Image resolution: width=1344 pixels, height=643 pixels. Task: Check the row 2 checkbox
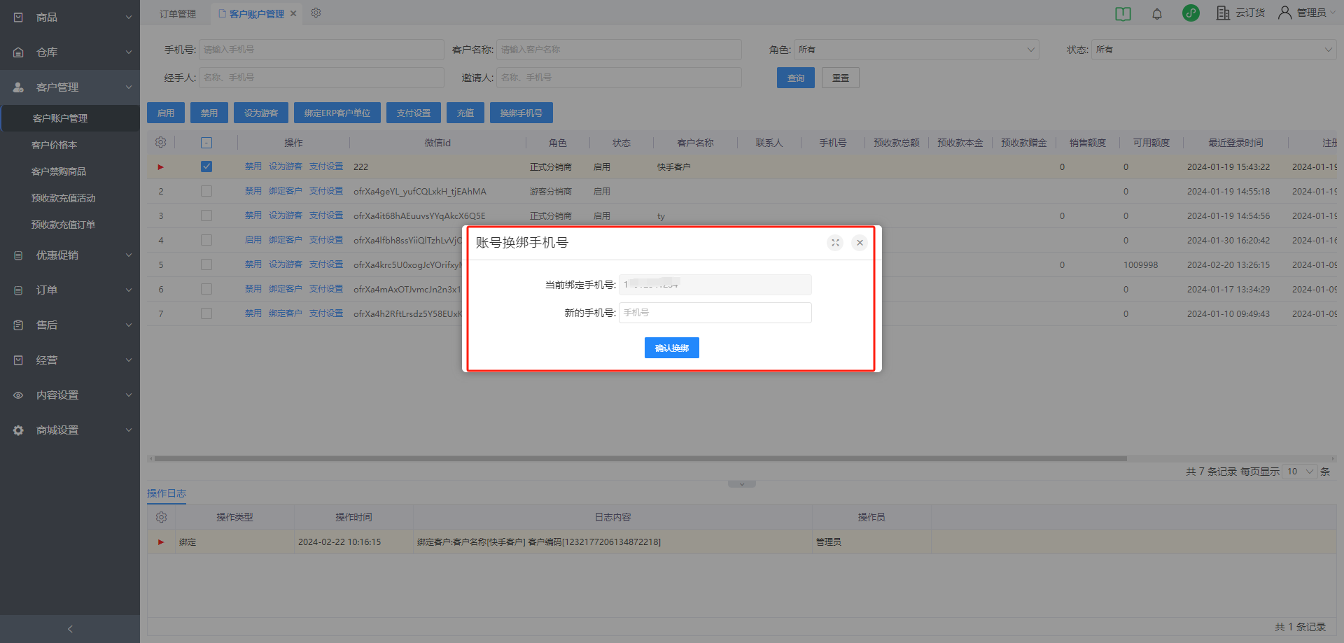[x=206, y=191]
